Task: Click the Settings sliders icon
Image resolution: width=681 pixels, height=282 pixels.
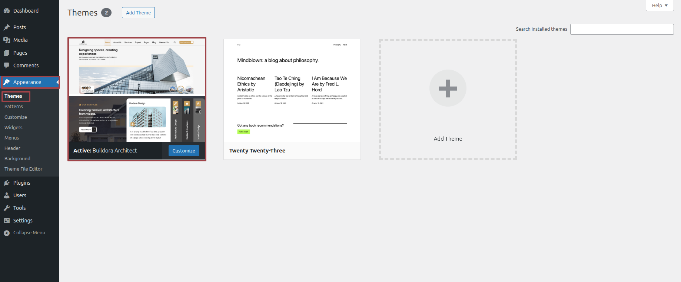Action: point(7,221)
